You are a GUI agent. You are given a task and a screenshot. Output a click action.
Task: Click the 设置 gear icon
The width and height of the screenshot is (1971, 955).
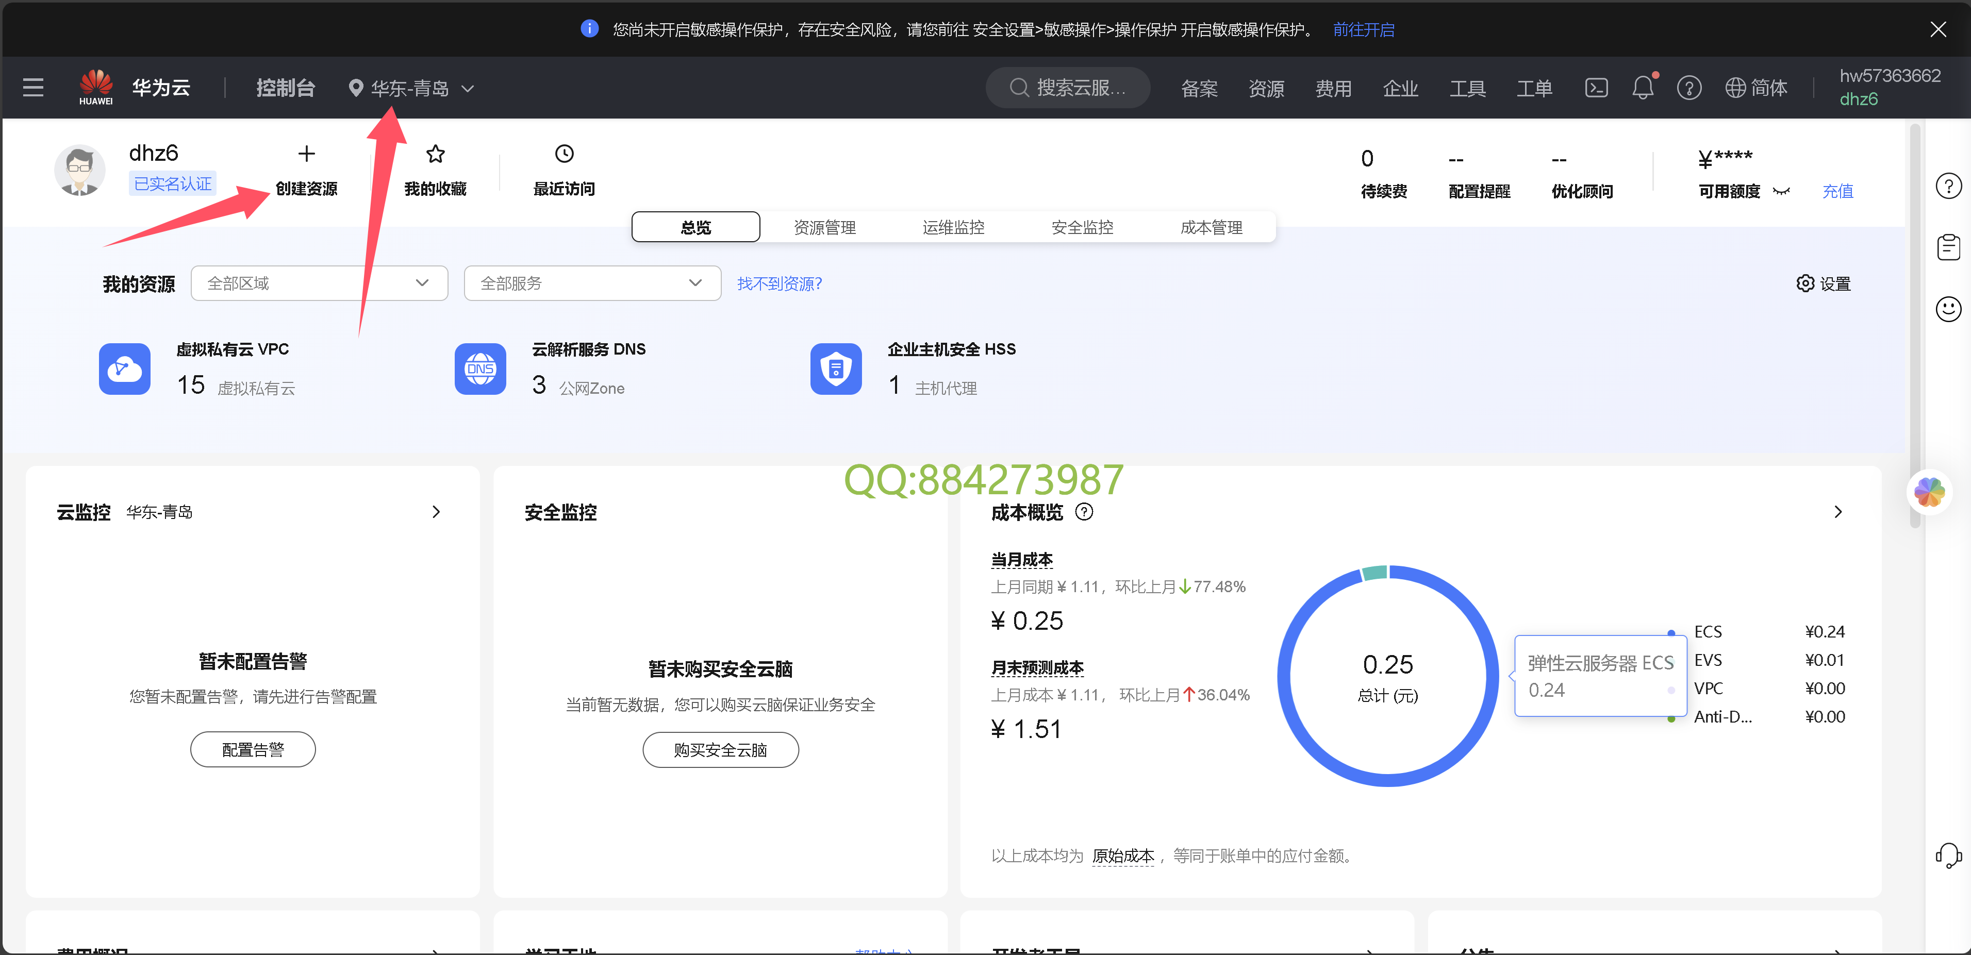click(x=1805, y=283)
